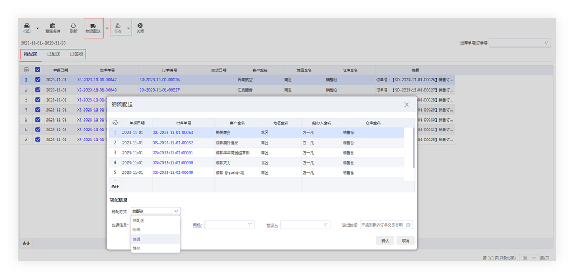
Task: Select 自提 from the 物配方式 dropdown list
Action: click(x=136, y=239)
